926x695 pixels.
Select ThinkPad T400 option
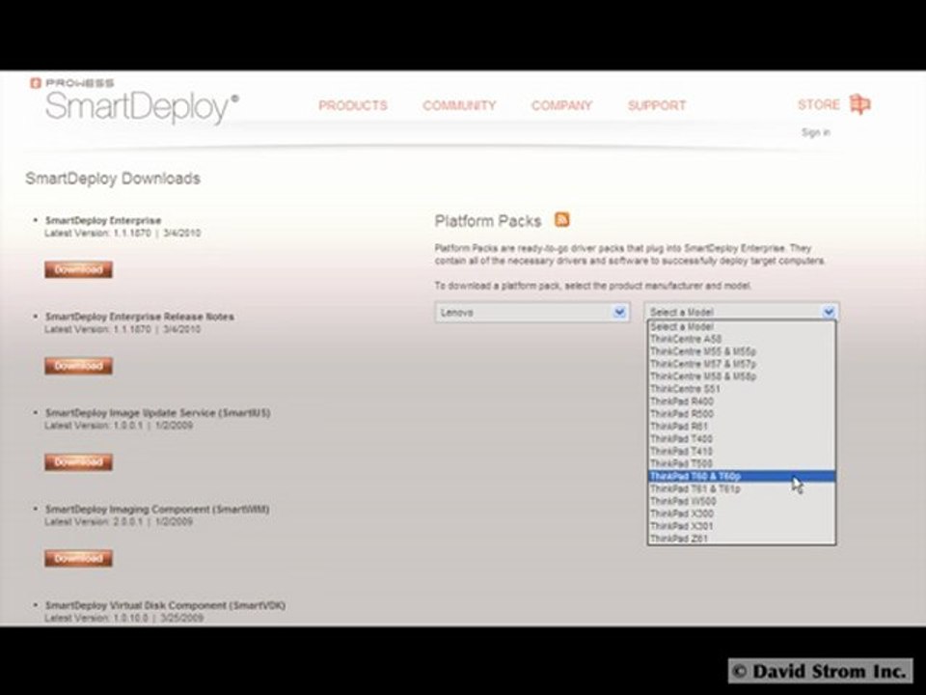(x=742, y=438)
